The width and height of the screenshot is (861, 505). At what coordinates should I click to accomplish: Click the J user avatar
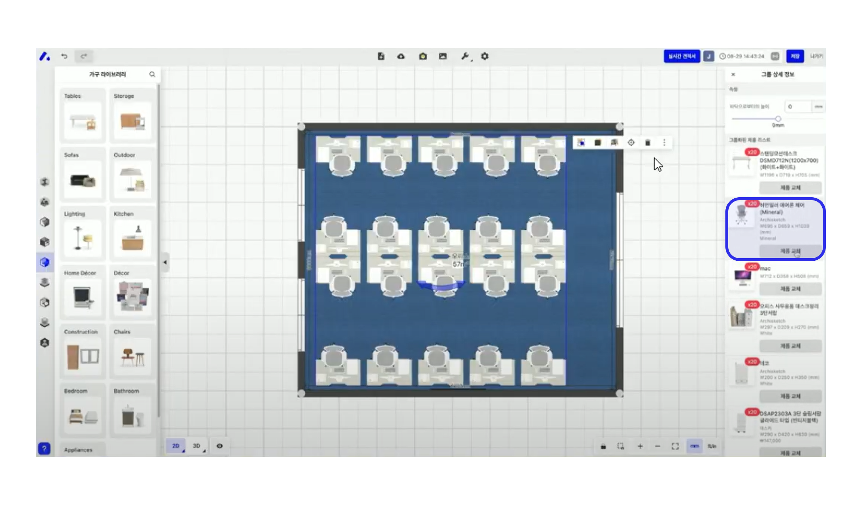coord(709,56)
